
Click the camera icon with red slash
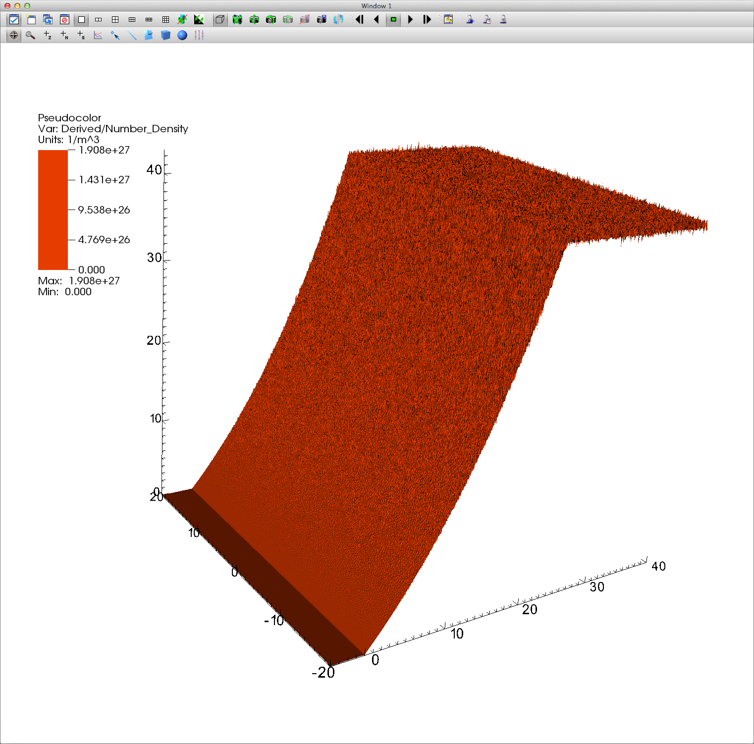[305, 19]
